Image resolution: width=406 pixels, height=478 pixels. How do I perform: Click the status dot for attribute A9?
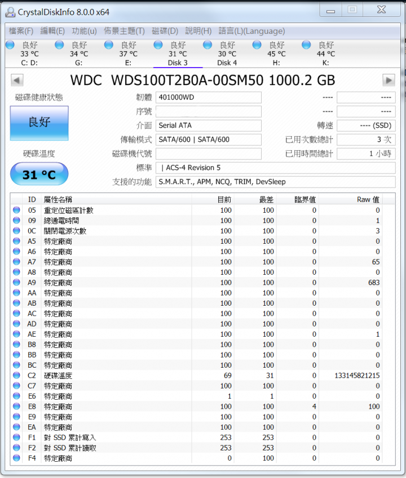16,282
